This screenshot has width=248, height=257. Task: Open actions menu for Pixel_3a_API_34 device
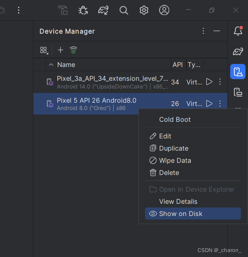coord(220,82)
